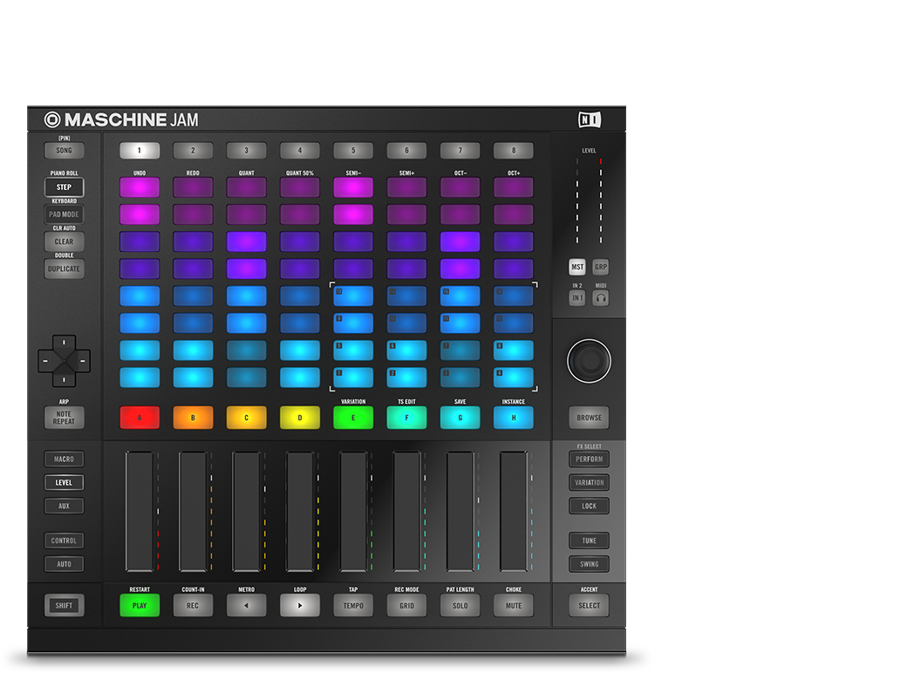The height and width of the screenshot is (680, 907).
Task: Touch the touch strip above TEMPO
Action: point(353,512)
